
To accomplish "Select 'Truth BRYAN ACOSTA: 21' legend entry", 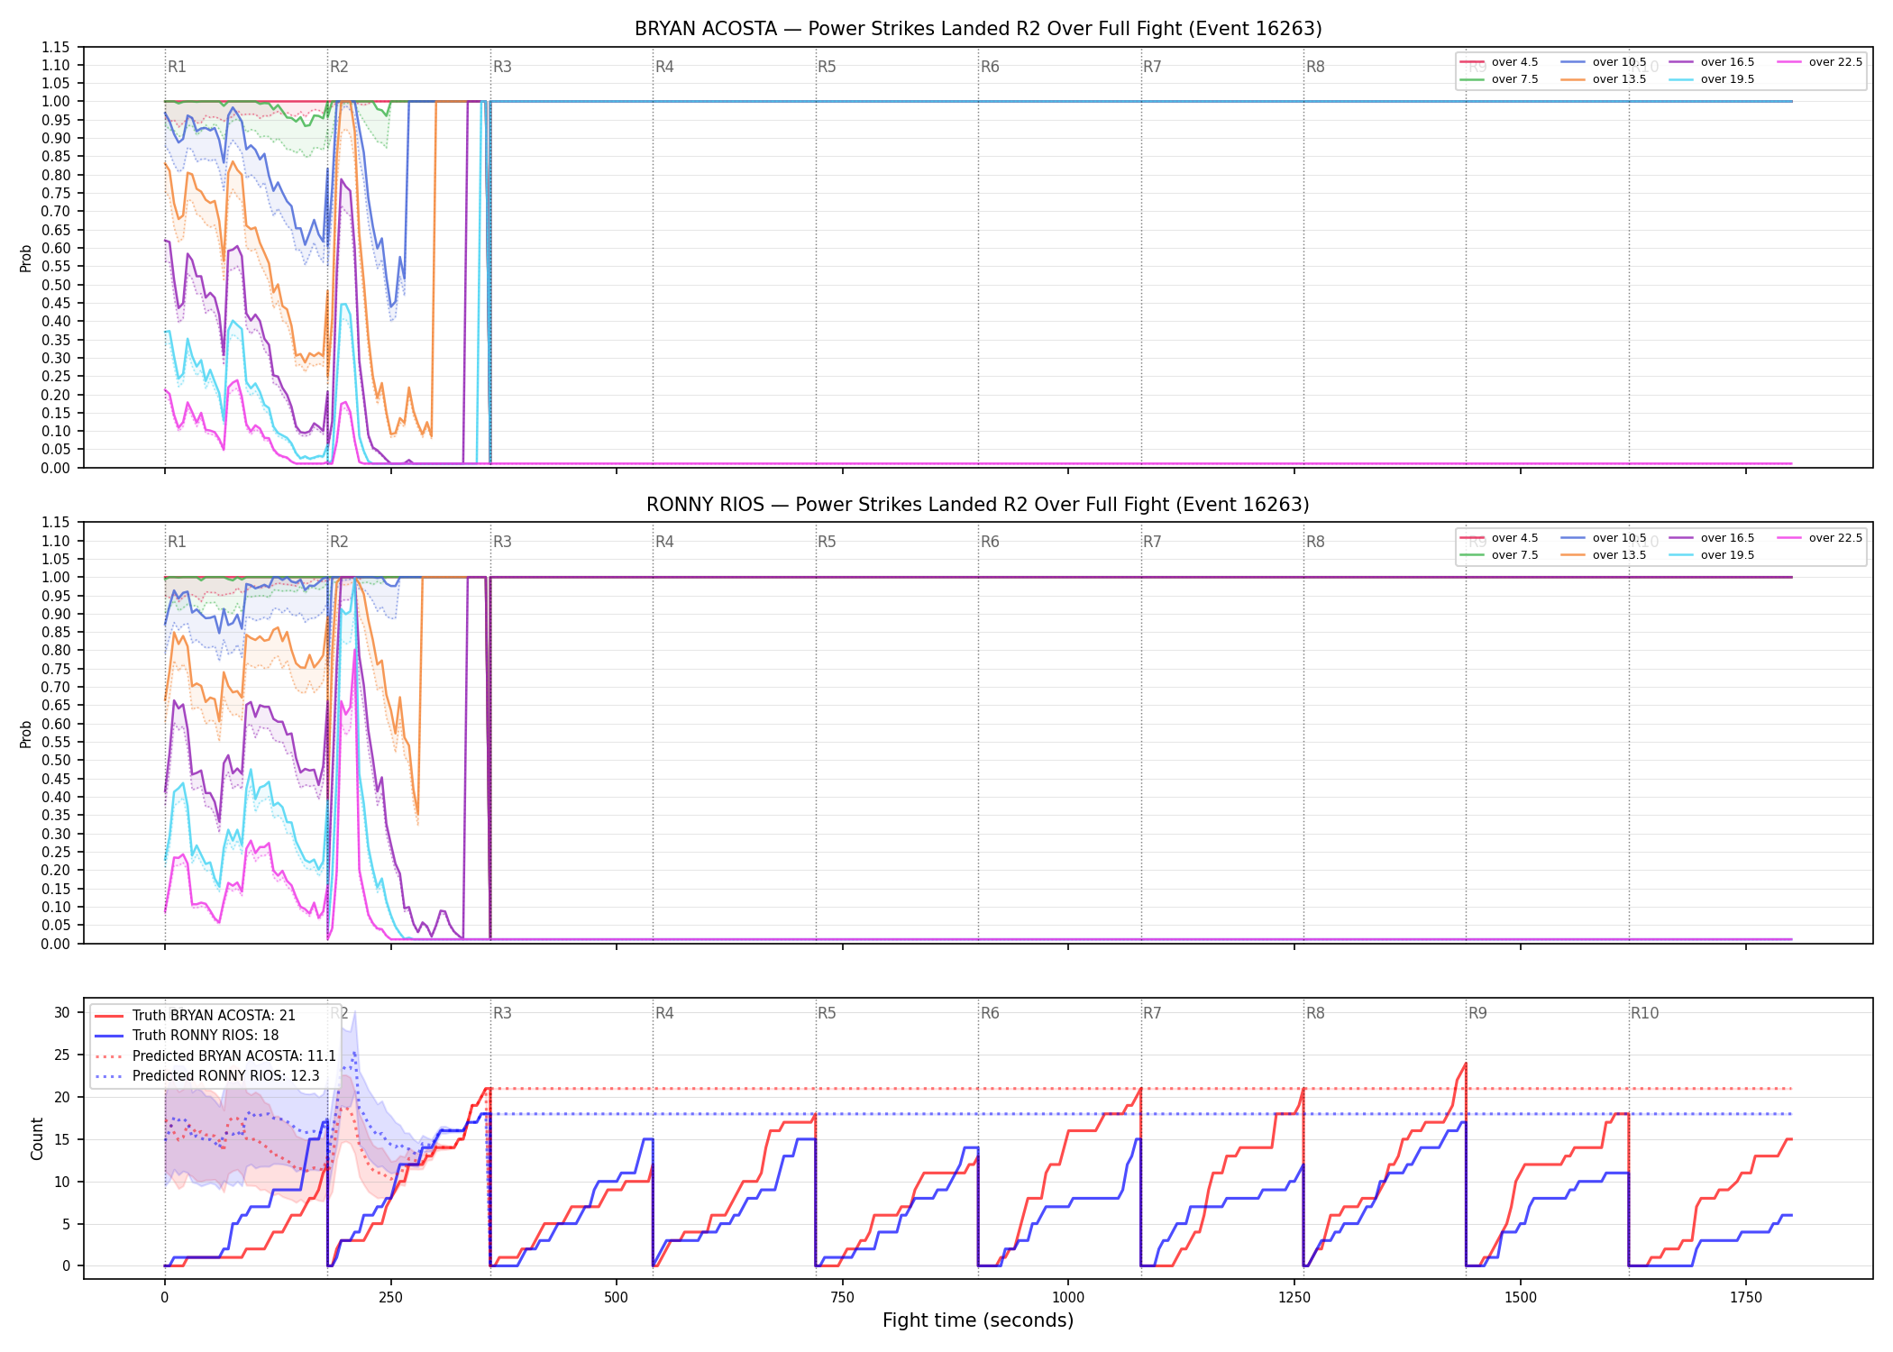I will click(x=195, y=1016).
